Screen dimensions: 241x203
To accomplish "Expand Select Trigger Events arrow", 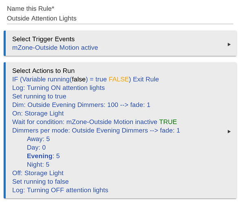I will pos(229,45).
